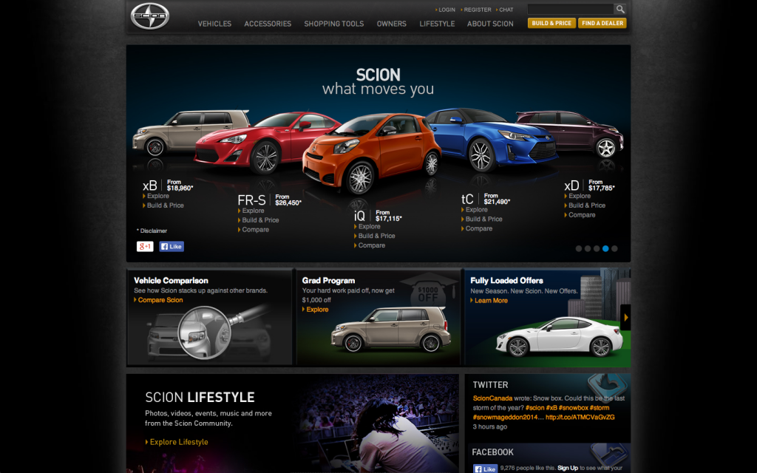Click the Build & Price yellow button
Image resolution: width=757 pixels, height=473 pixels.
pos(551,23)
